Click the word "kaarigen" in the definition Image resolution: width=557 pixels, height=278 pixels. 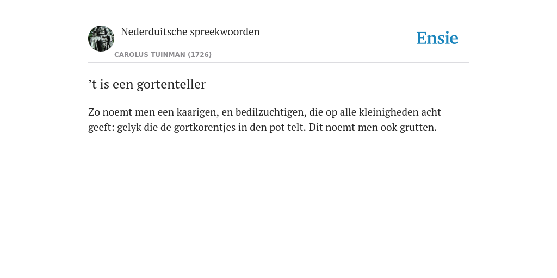tap(197, 112)
